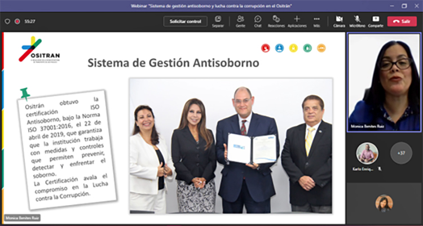
Task: Show the Gente participants panel
Action: 240,21
